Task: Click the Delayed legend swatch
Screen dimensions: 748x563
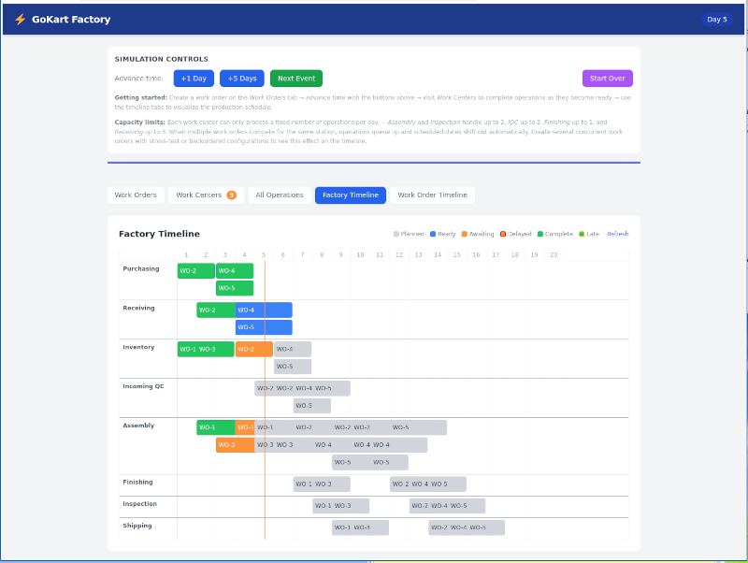Action: [x=503, y=234]
